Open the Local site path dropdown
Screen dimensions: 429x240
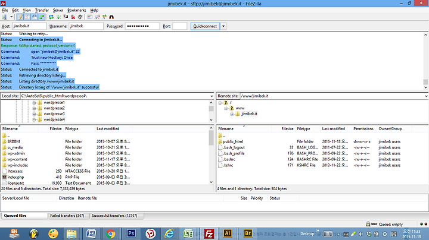click(x=212, y=96)
